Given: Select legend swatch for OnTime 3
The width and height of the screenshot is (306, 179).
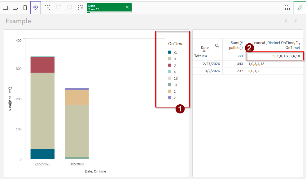Looking at the screenshot, I should click(x=170, y=65).
